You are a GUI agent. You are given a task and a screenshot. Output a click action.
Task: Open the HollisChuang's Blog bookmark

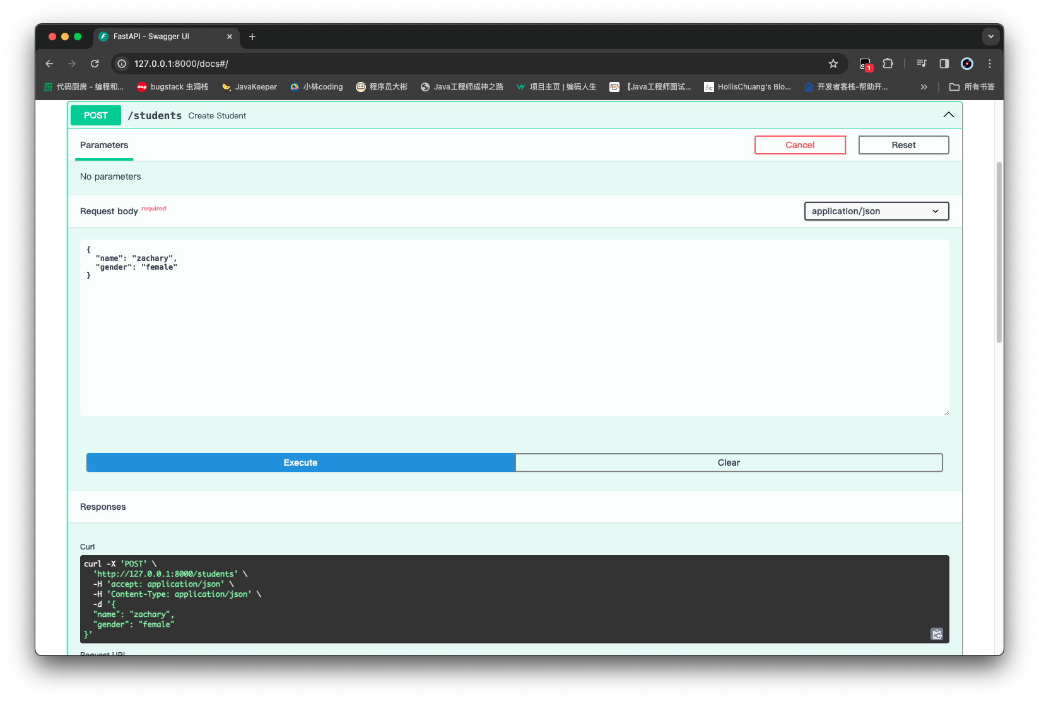pos(748,87)
